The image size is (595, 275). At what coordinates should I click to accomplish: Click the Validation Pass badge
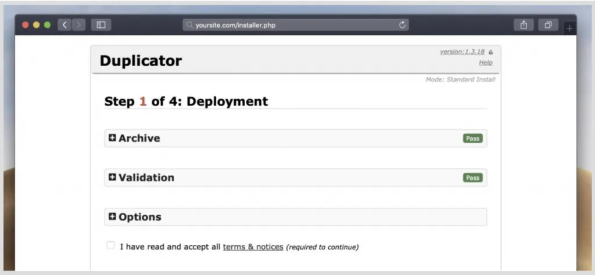[472, 178]
